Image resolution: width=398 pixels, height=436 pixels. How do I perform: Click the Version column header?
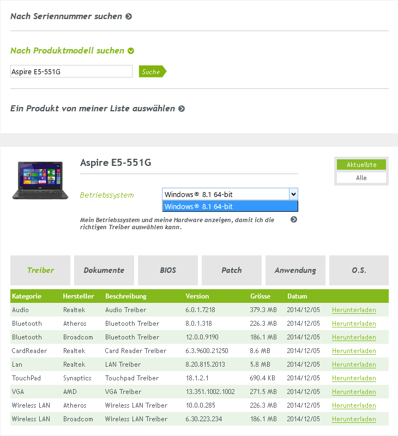point(197,296)
